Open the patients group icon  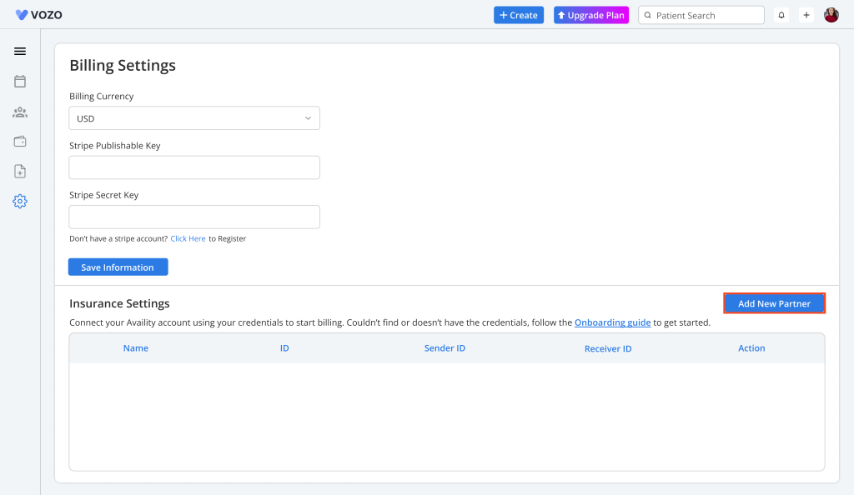coord(20,112)
